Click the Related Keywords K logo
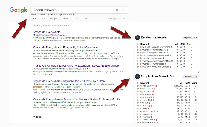Screen dimensions: 207x127 click(137, 37)
